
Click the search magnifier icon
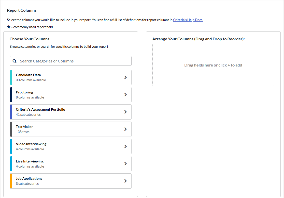[x=15, y=61]
